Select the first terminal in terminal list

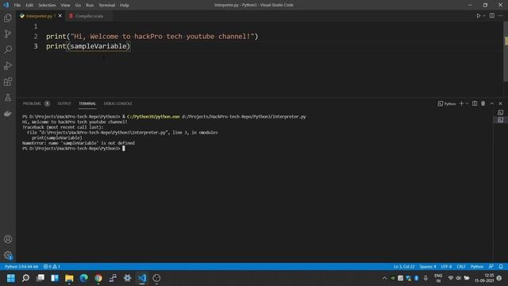[501, 112]
